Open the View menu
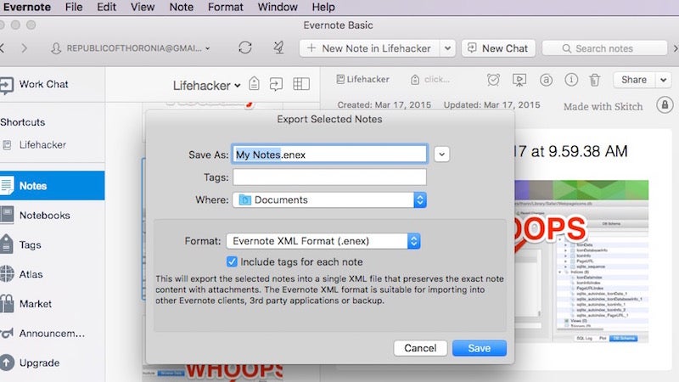 (x=143, y=7)
